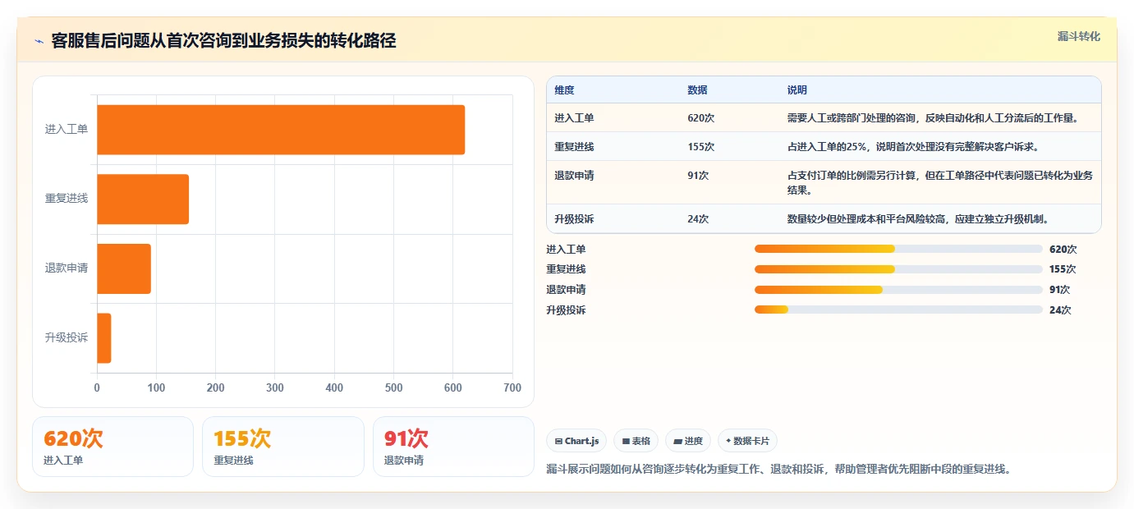Select the 进入工单 cell in the table
This screenshot has height=509, width=1134.
(x=574, y=118)
